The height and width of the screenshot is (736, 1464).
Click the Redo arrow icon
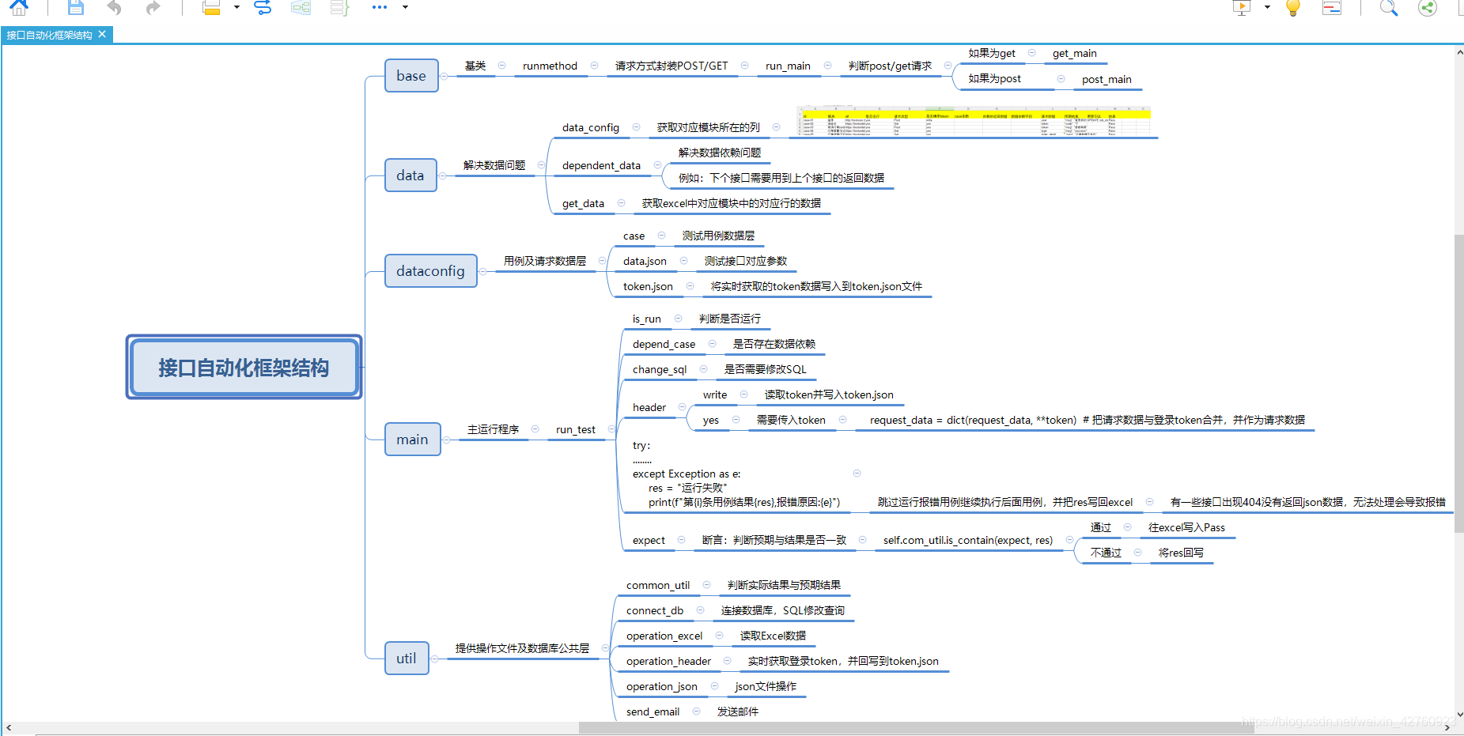pyautogui.click(x=153, y=8)
